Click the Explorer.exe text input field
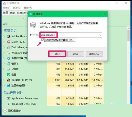Image resolution: width=132 pixels, height=117 pixels. pos(71,35)
